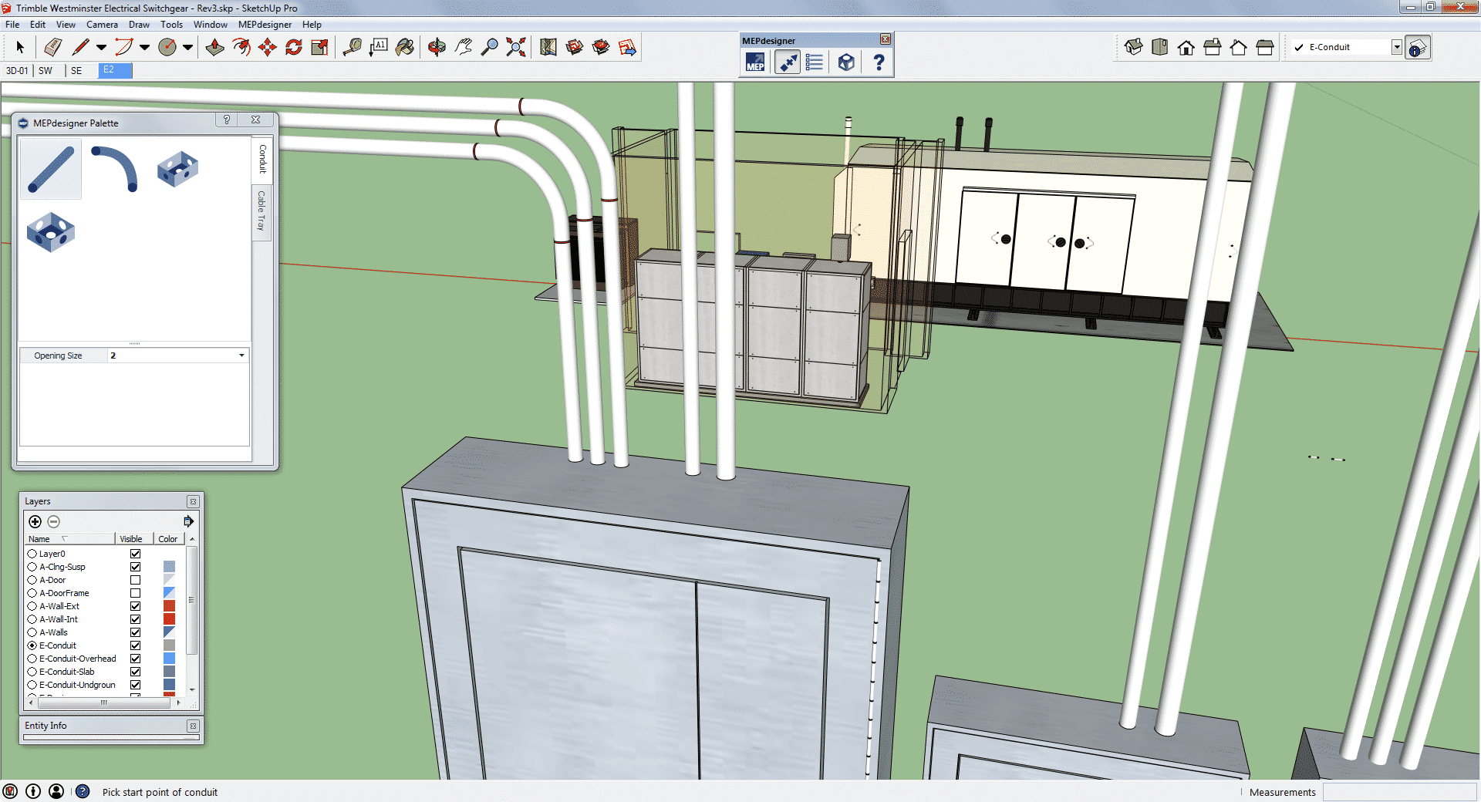Open the MEPdesigner menu
This screenshot has height=802, width=1481.
click(x=265, y=25)
